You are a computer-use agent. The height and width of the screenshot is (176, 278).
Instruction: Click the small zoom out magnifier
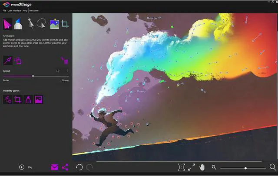point(214,167)
